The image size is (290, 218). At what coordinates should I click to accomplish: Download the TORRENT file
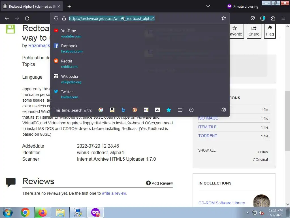point(208,136)
